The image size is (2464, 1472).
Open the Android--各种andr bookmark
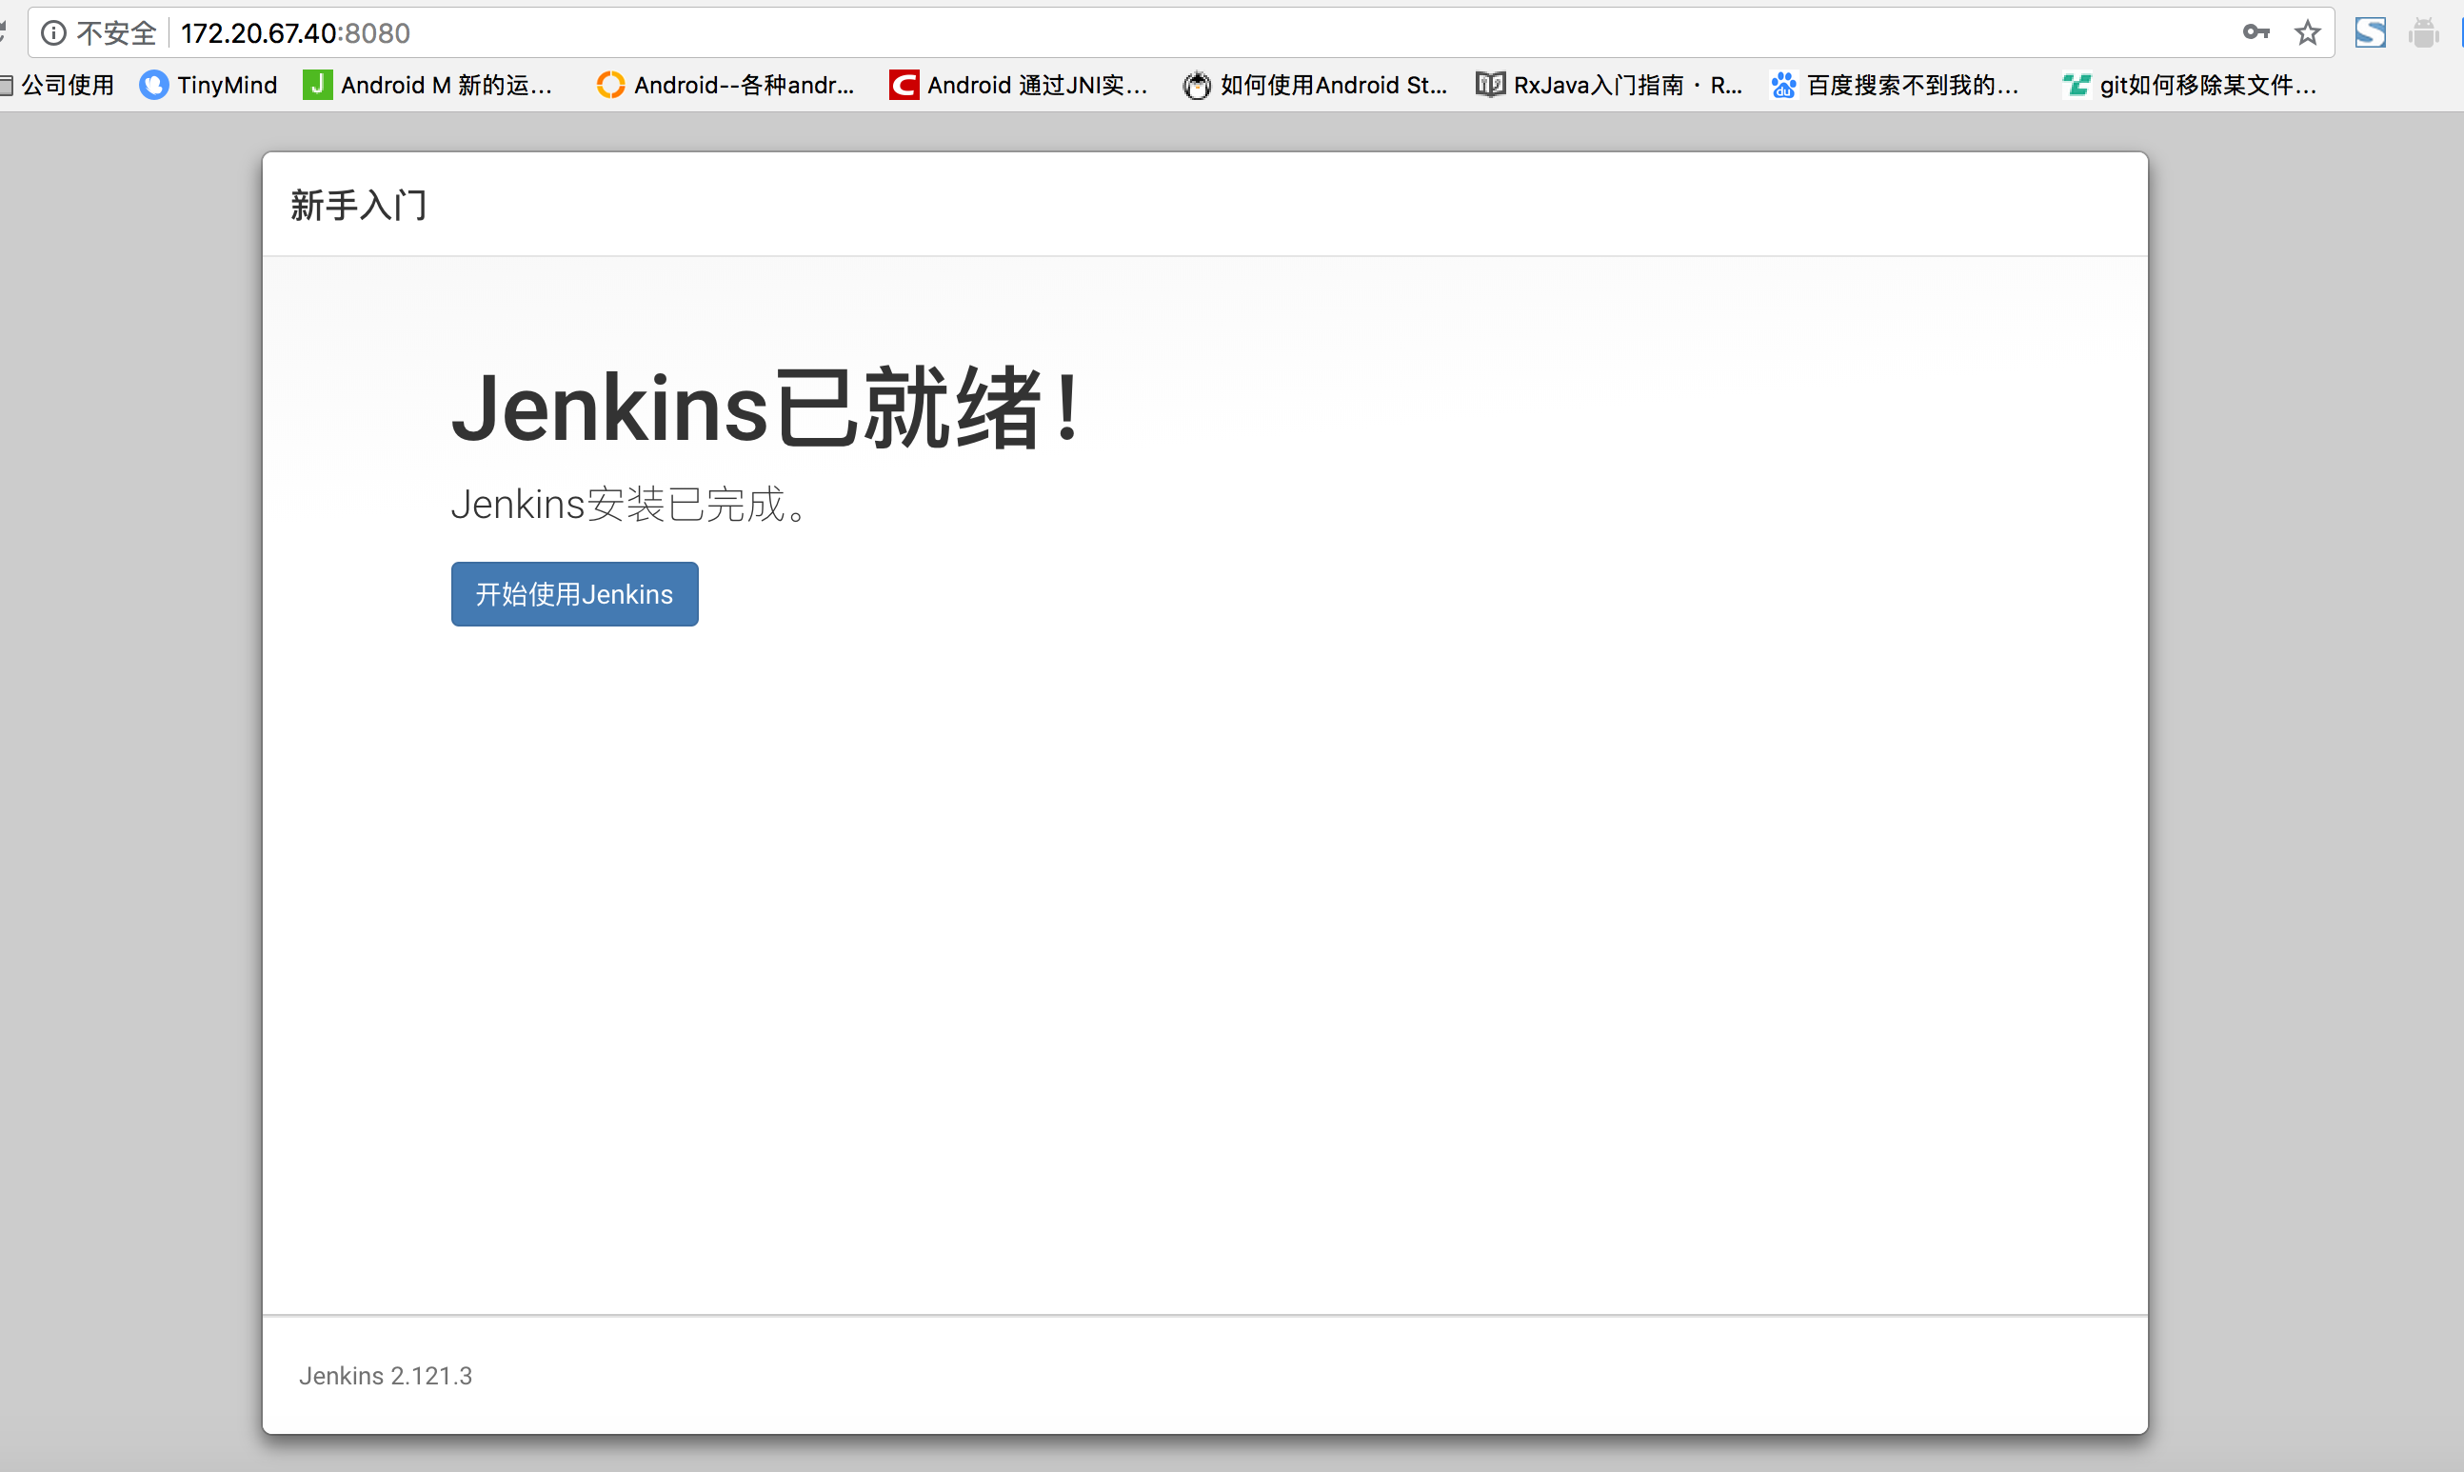(x=725, y=86)
